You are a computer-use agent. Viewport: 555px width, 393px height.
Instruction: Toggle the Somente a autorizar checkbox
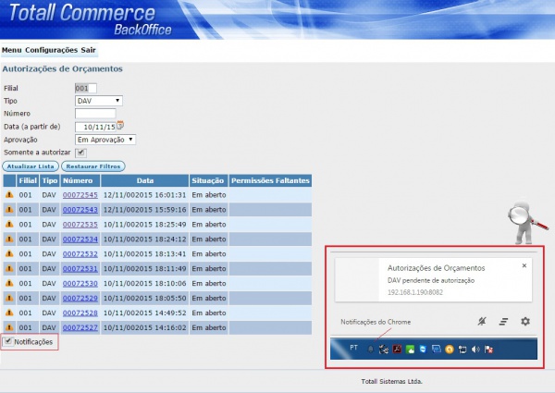pyautogui.click(x=80, y=152)
